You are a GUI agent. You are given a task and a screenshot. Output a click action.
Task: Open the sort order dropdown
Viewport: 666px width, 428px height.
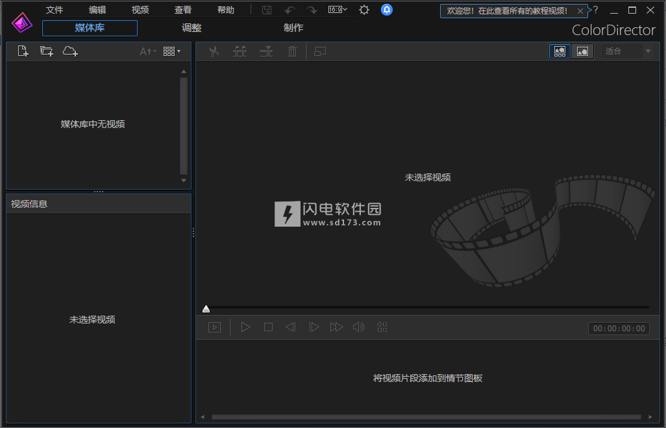tap(148, 51)
